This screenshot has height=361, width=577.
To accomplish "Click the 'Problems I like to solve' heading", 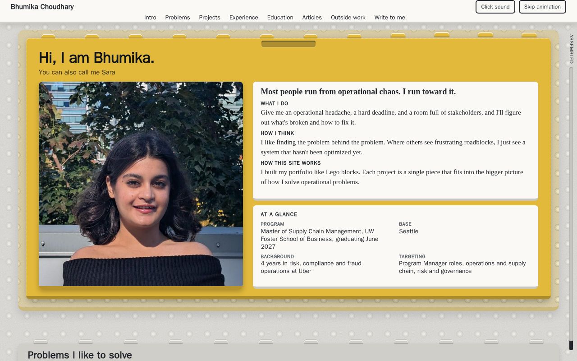I will pos(80,355).
